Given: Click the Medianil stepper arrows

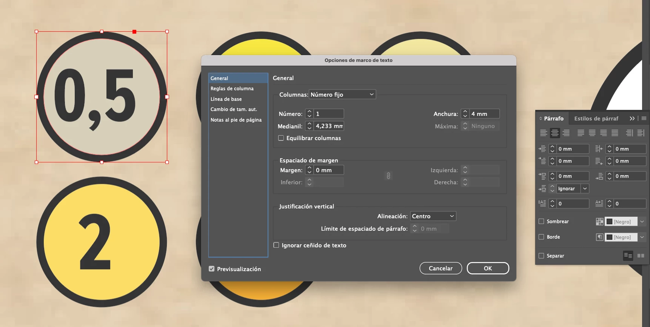Looking at the screenshot, I should click(x=310, y=126).
